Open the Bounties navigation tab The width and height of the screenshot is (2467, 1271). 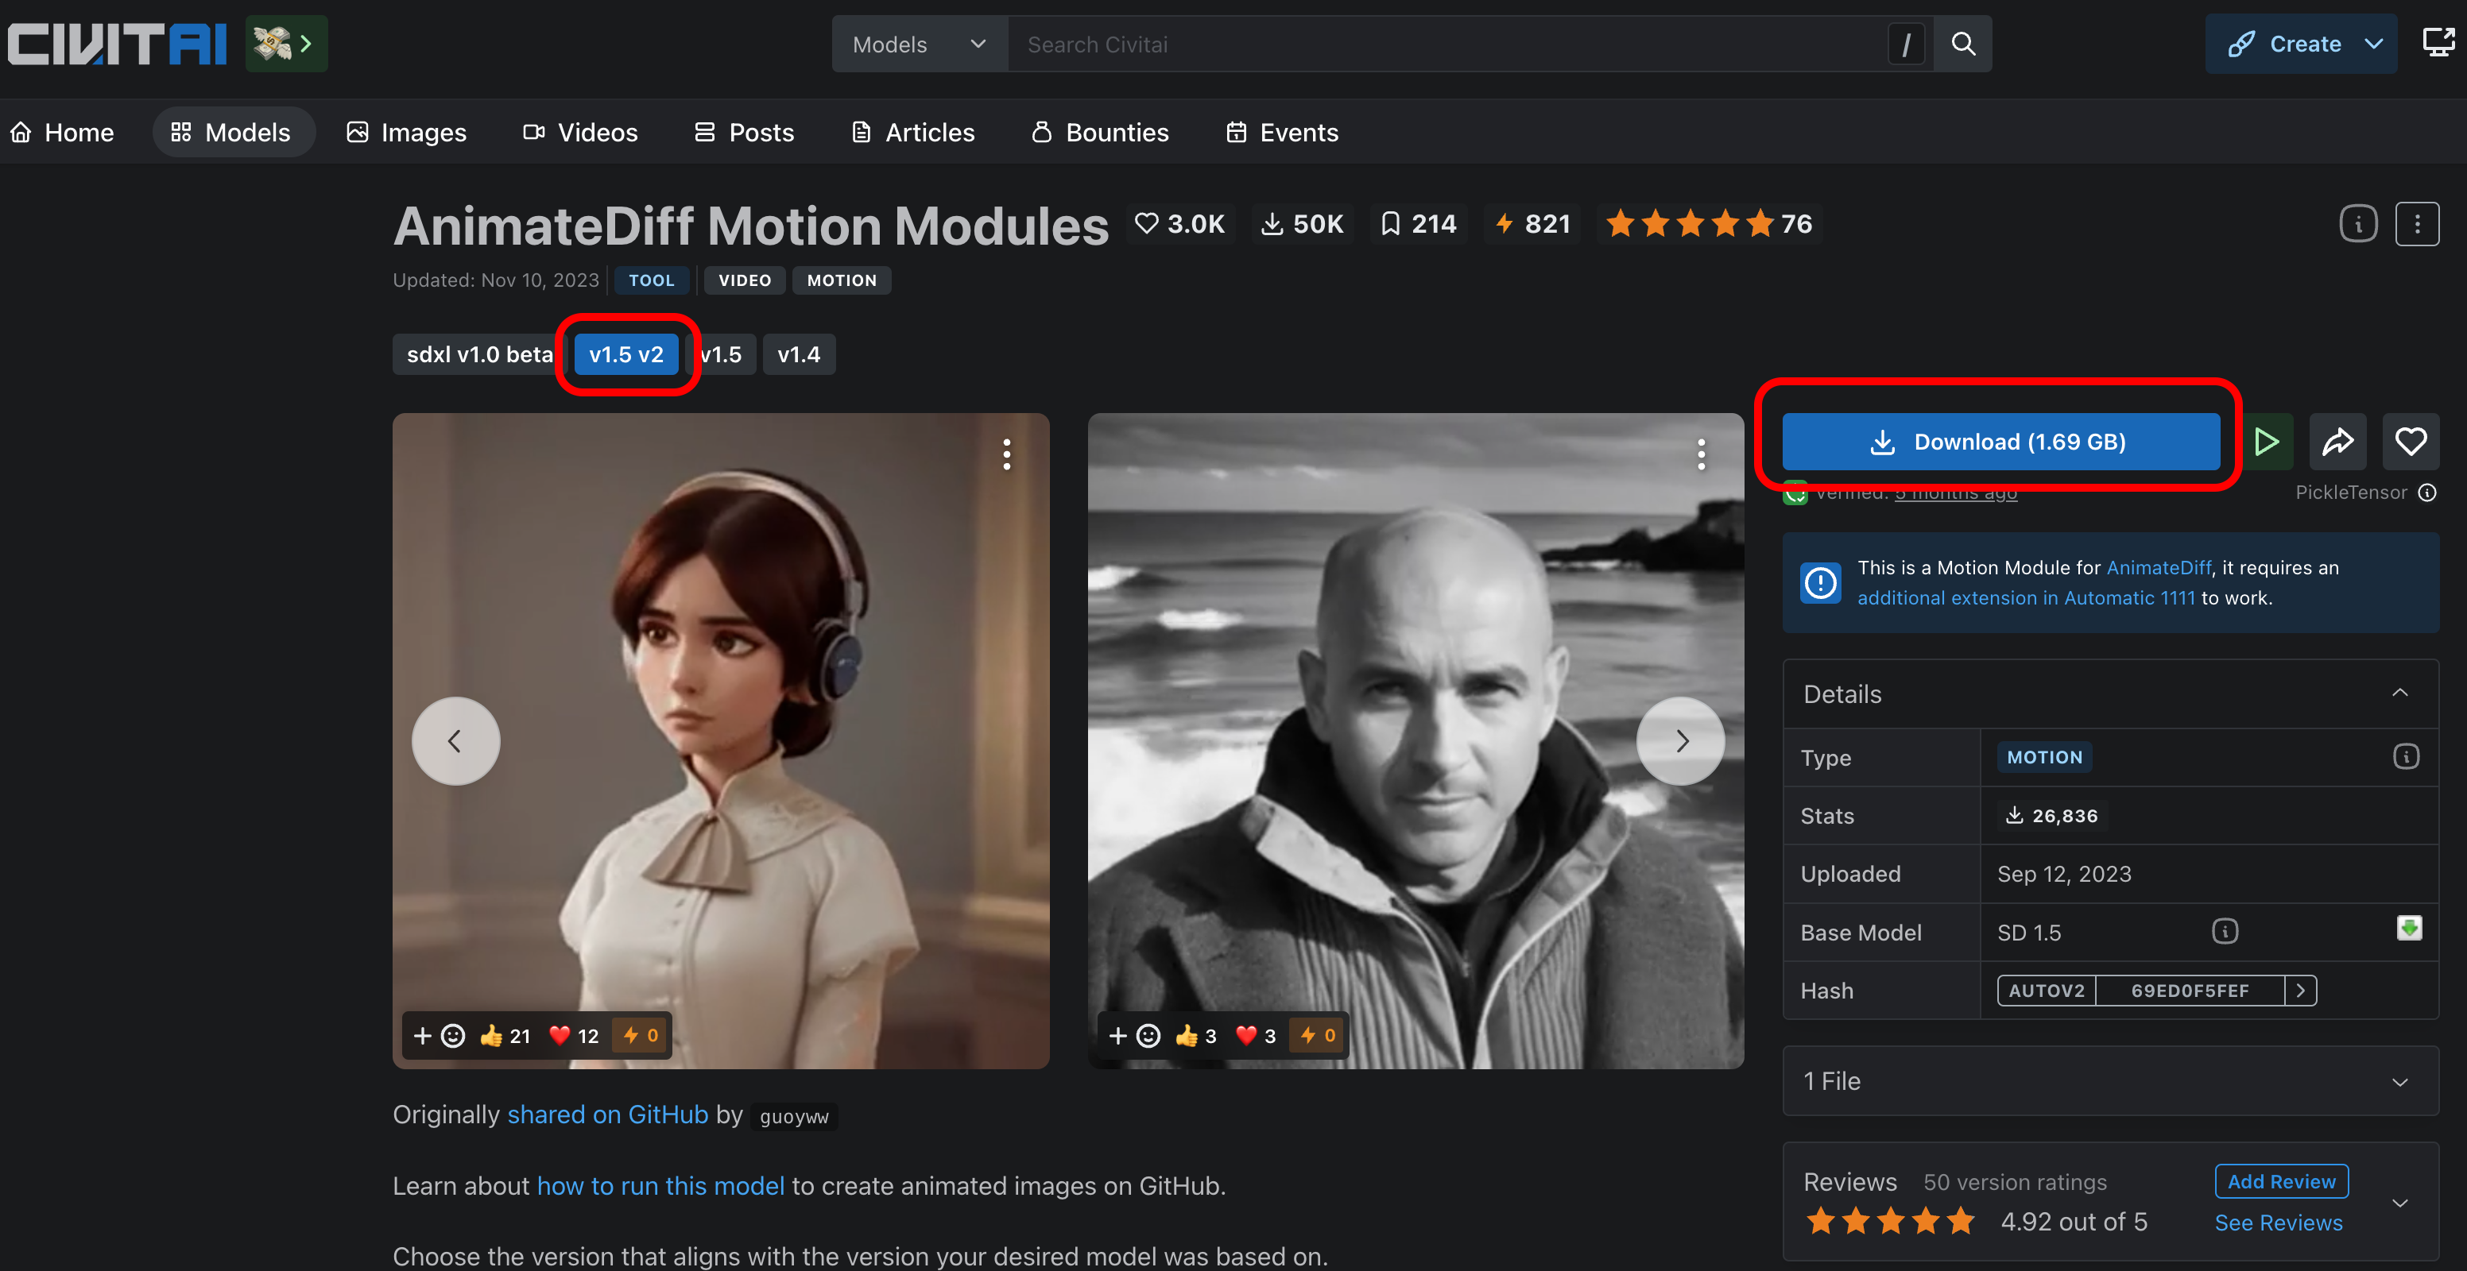pyautogui.click(x=1101, y=132)
